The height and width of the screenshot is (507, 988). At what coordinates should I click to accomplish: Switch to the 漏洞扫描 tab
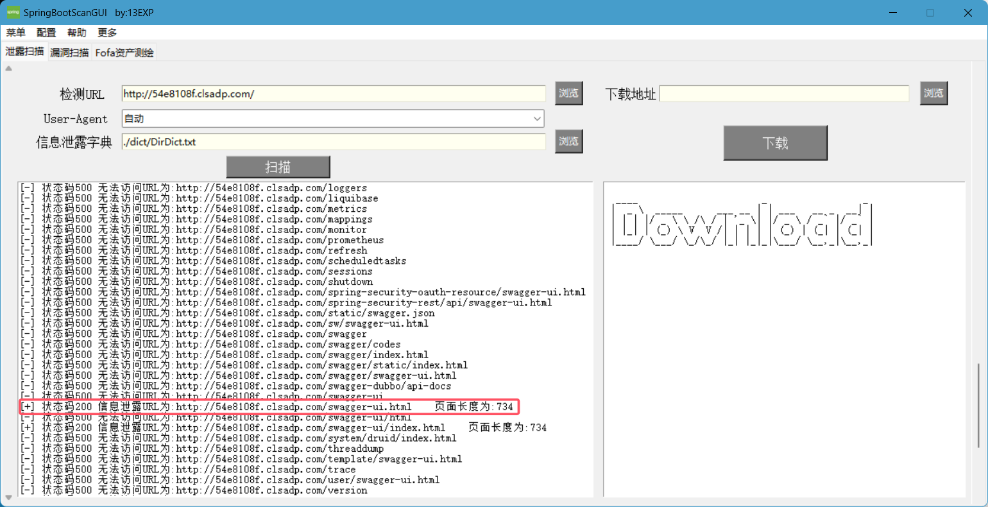click(69, 53)
